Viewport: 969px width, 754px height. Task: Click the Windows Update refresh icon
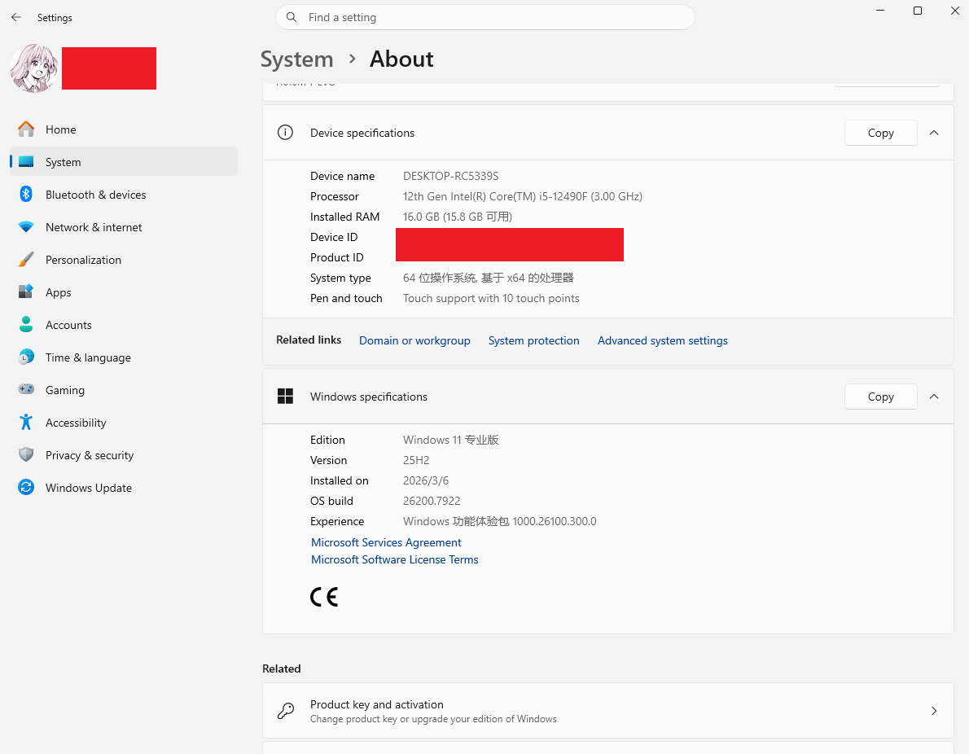coord(26,488)
